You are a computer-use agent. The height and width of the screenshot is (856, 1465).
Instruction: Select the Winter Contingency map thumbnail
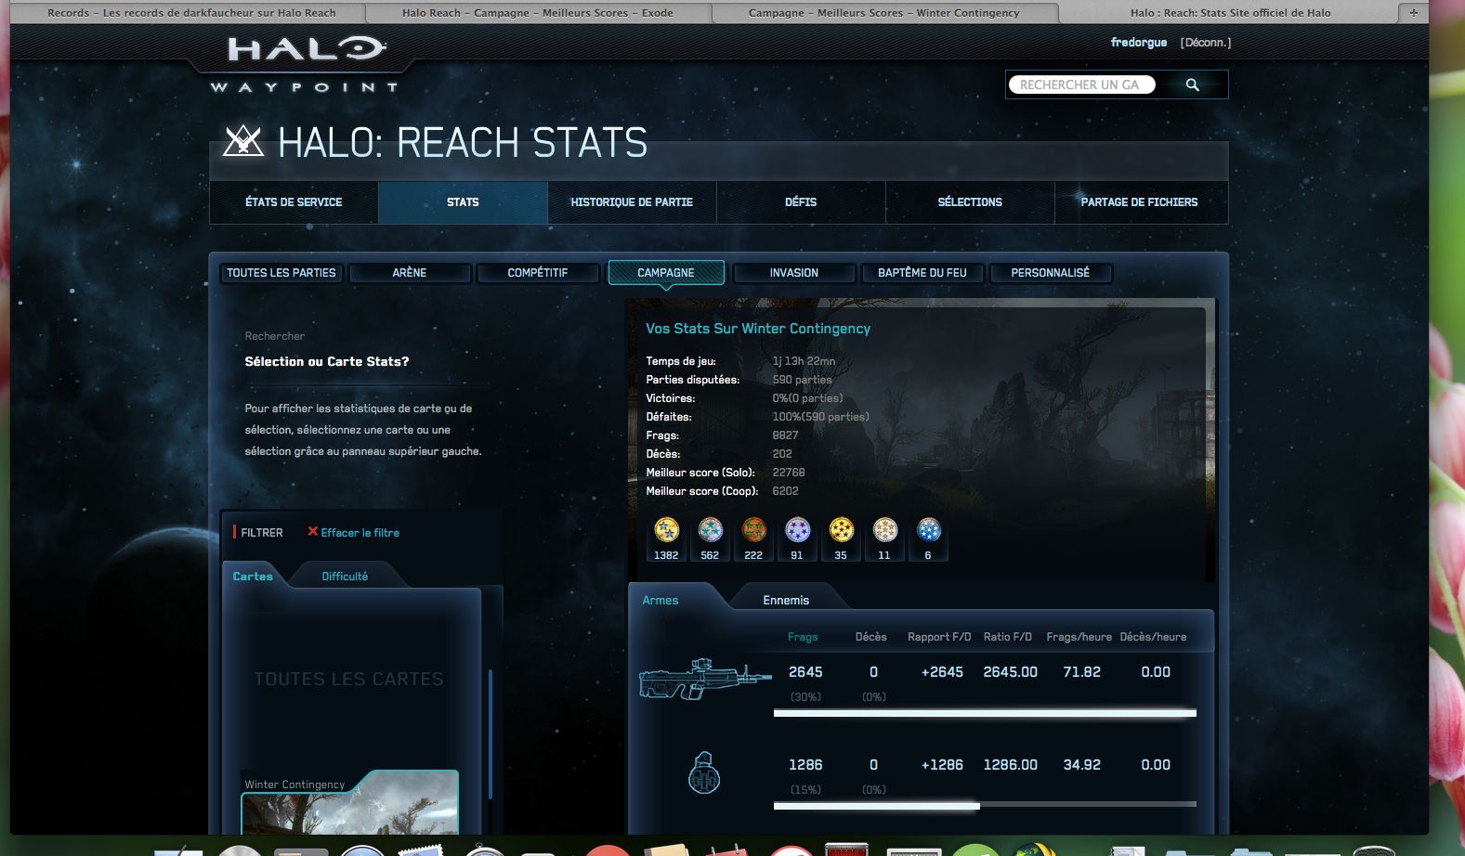click(x=350, y=806)
